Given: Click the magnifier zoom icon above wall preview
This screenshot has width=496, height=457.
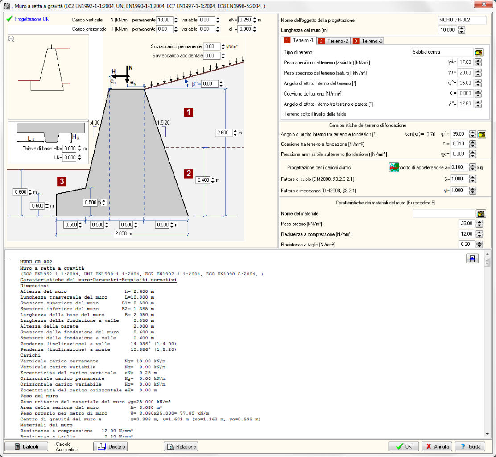Looking at the screenshot, I should click(12, 39).
